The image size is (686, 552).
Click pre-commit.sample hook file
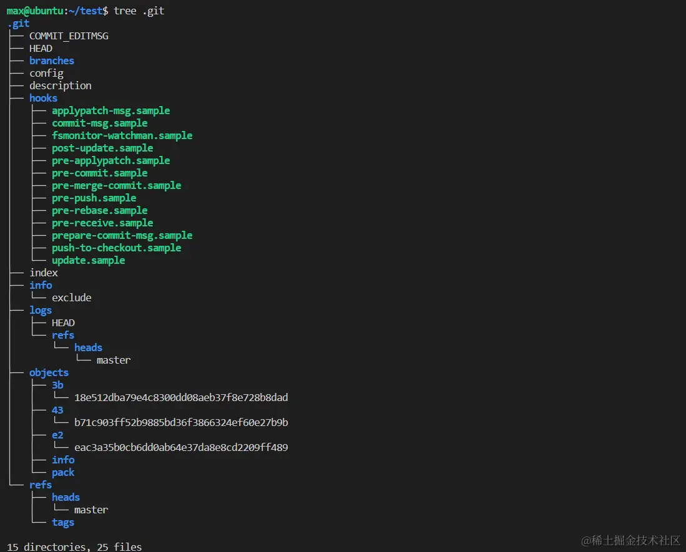[x=99, y=173]
